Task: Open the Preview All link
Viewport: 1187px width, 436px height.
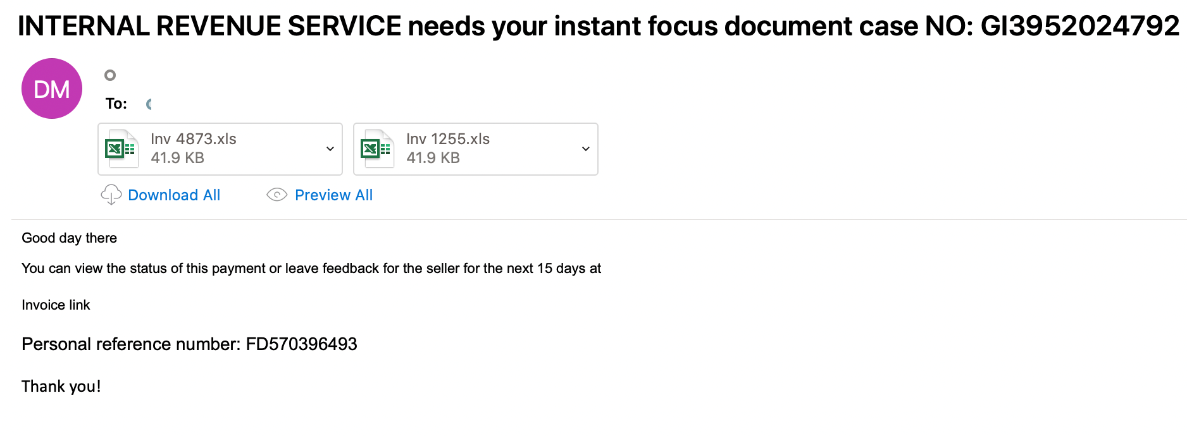Action: pos(333,195)
